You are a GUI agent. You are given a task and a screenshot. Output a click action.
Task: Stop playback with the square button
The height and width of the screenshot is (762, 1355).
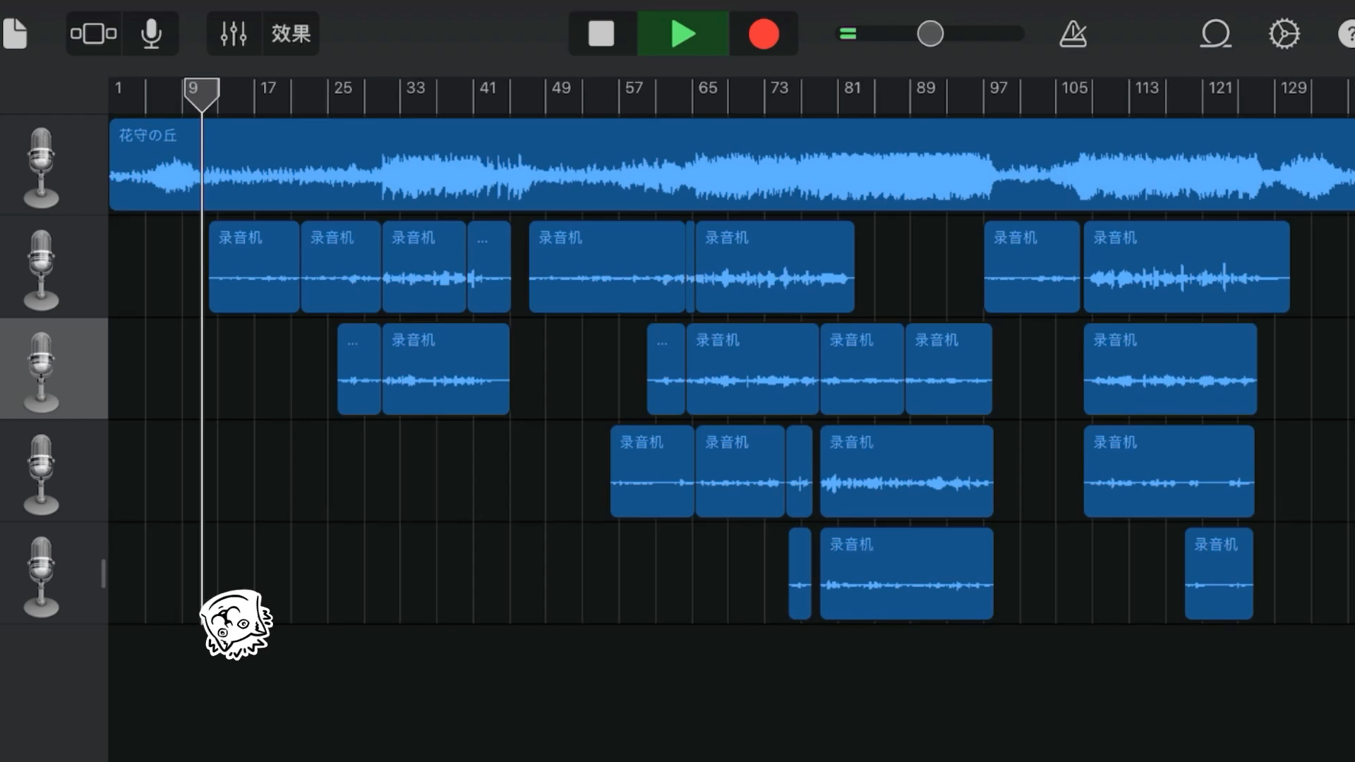[x=601, y=33]
